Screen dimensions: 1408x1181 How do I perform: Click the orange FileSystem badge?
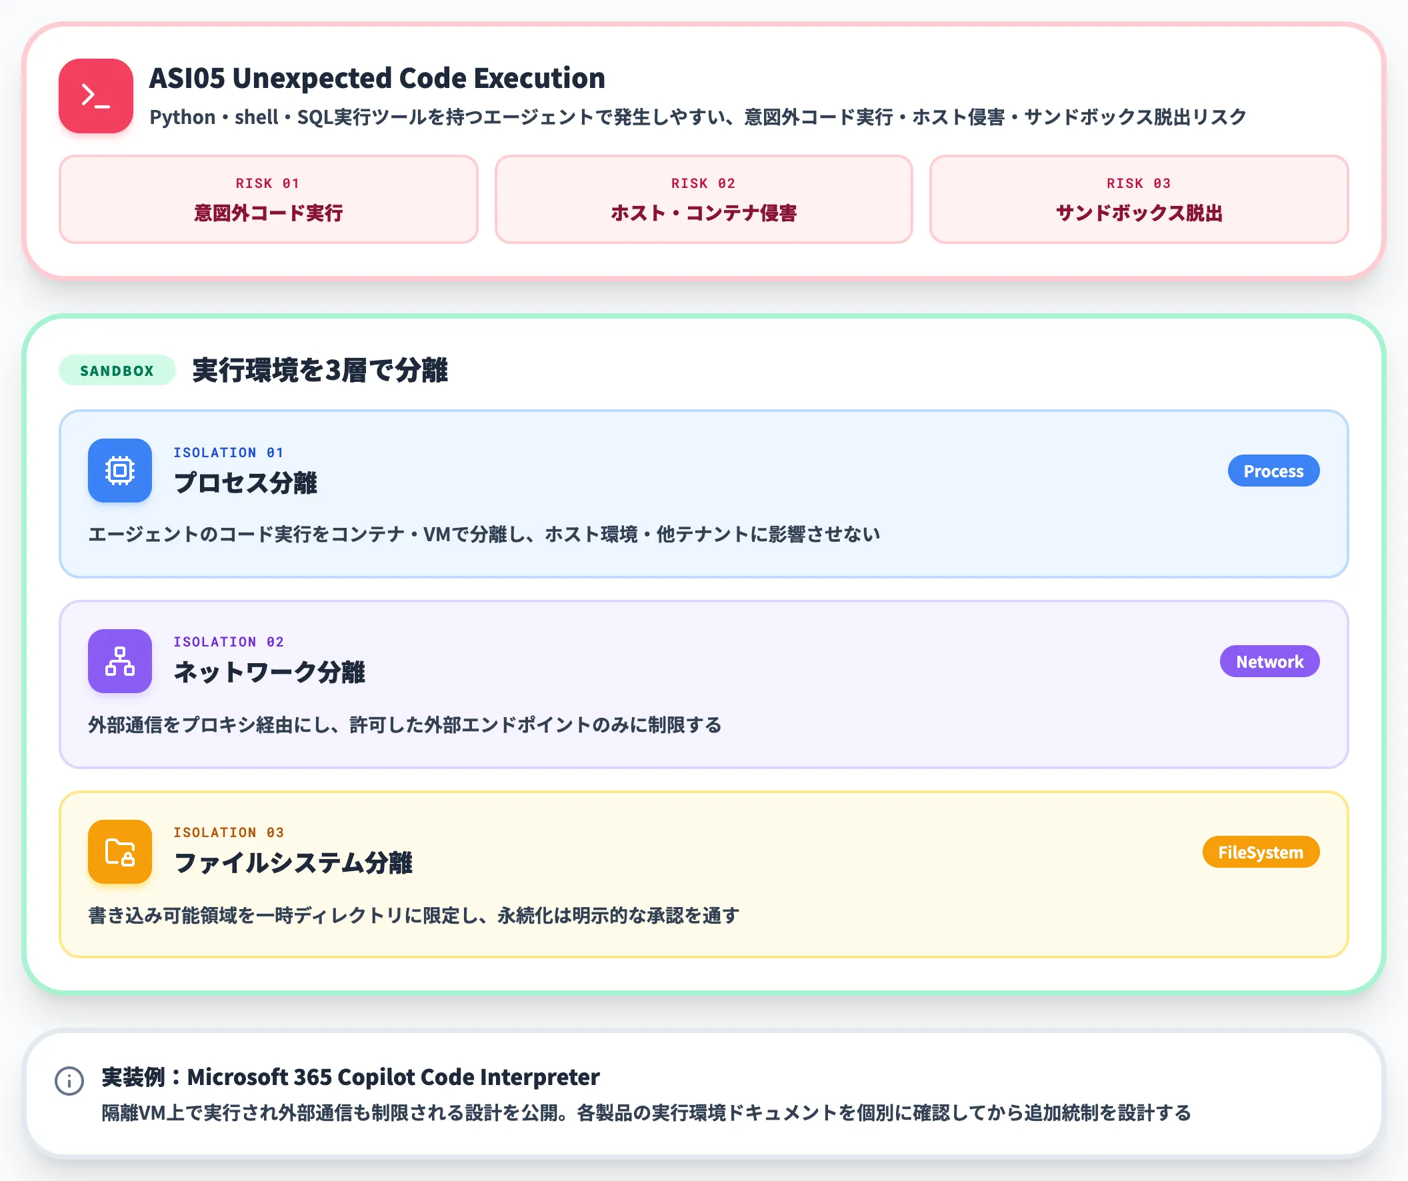tap(1261, 852)
